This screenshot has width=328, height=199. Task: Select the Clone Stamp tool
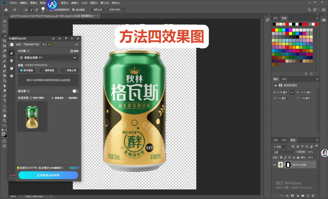point(4,66)
